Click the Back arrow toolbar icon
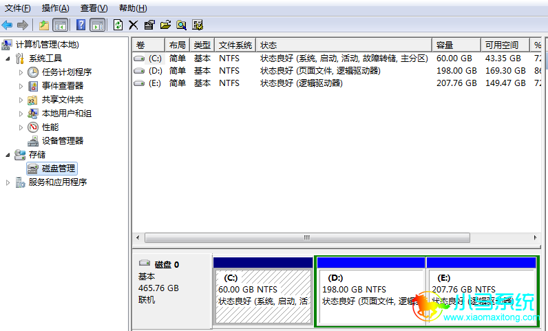The image size is (548, 331). coord(7,25)
